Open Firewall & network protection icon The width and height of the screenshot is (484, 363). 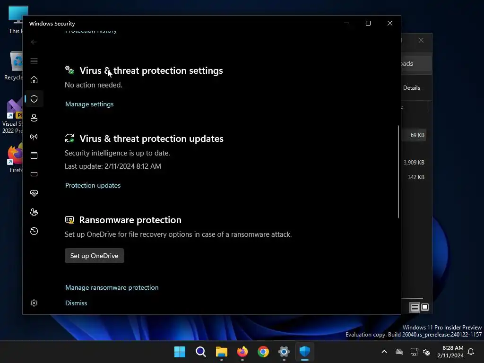34,137
